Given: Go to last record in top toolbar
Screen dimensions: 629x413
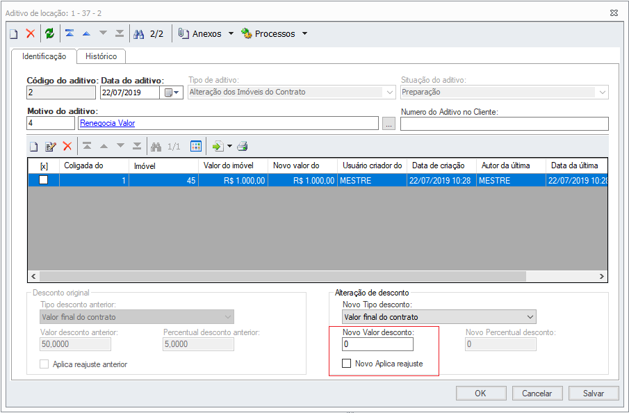Looking at the screenshot, I should click(120, 33).
